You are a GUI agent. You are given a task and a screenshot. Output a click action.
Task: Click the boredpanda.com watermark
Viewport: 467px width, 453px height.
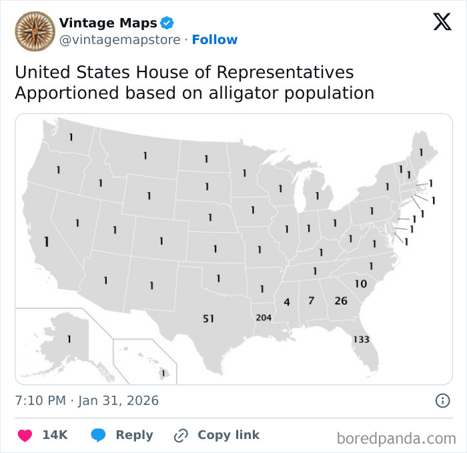click(396, 438)
